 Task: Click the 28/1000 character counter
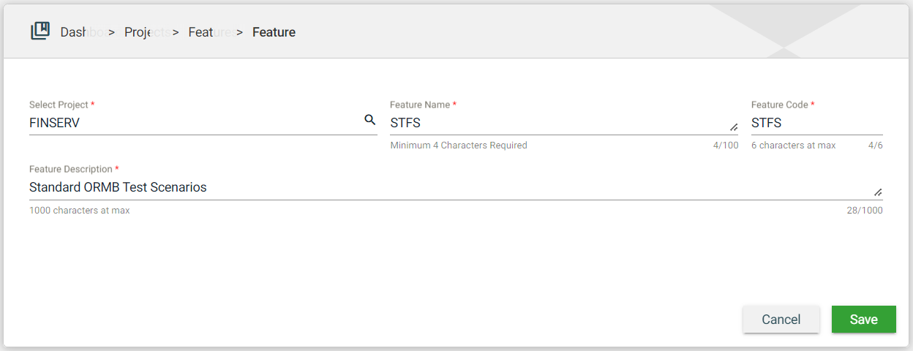point(865,211)
